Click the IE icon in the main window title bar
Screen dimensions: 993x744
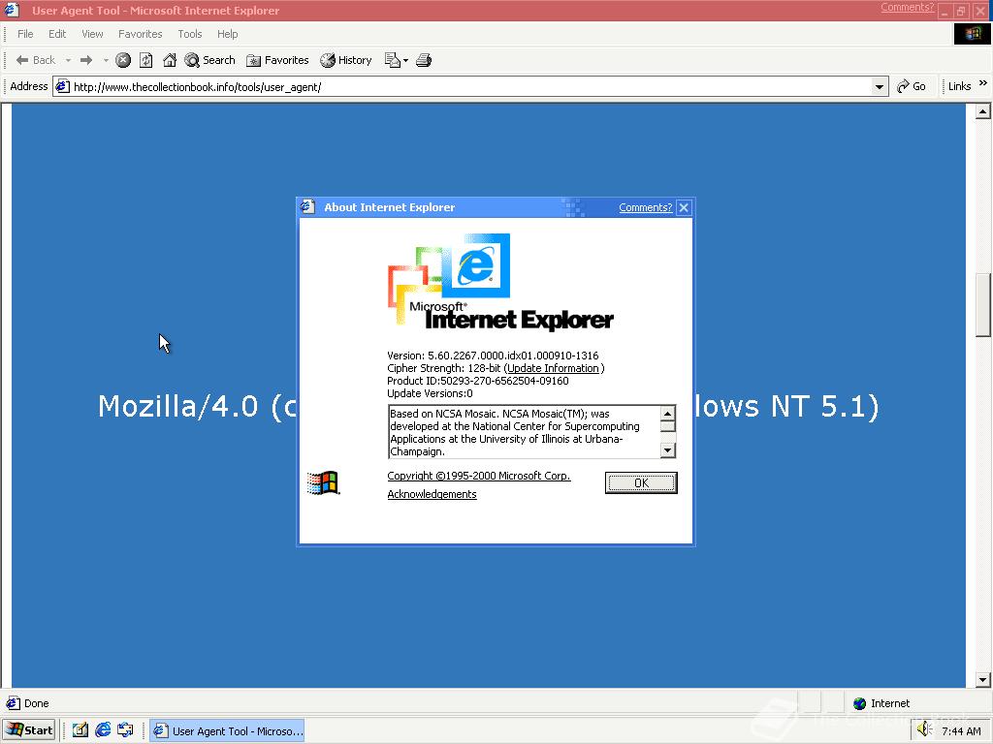tap(12, 10)
